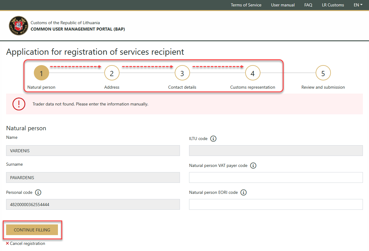Click the ILTU code info icon
Image resolution: width=369 pixels, height=251 pixels.
pos(213,139)
